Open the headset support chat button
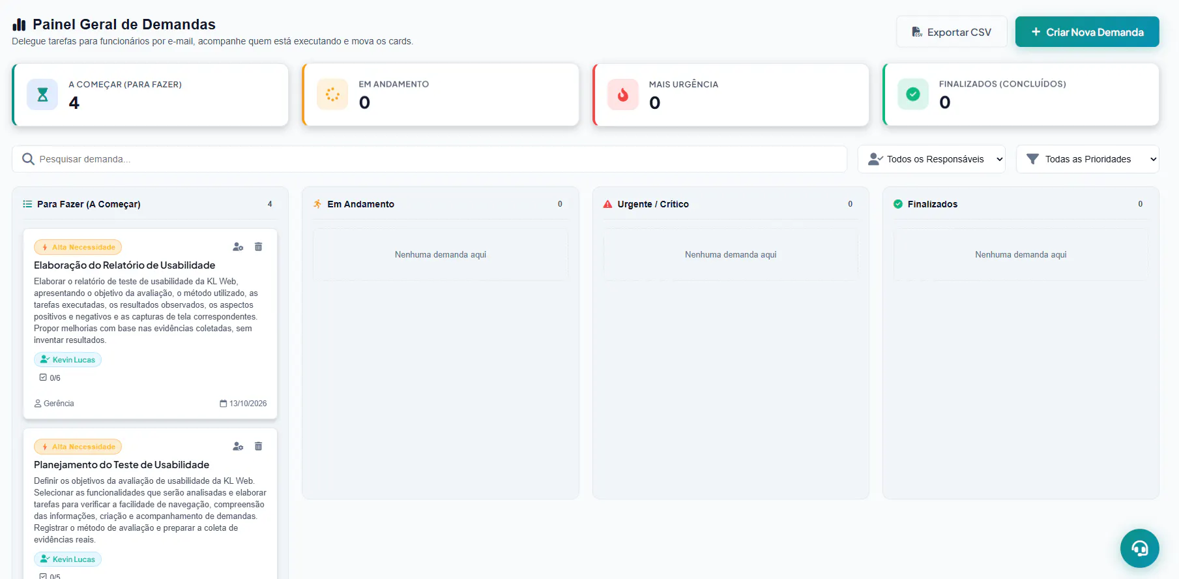1179x579 pixels. click(1139, 548)
